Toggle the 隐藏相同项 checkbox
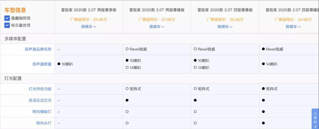 click(x=7, y=18)
